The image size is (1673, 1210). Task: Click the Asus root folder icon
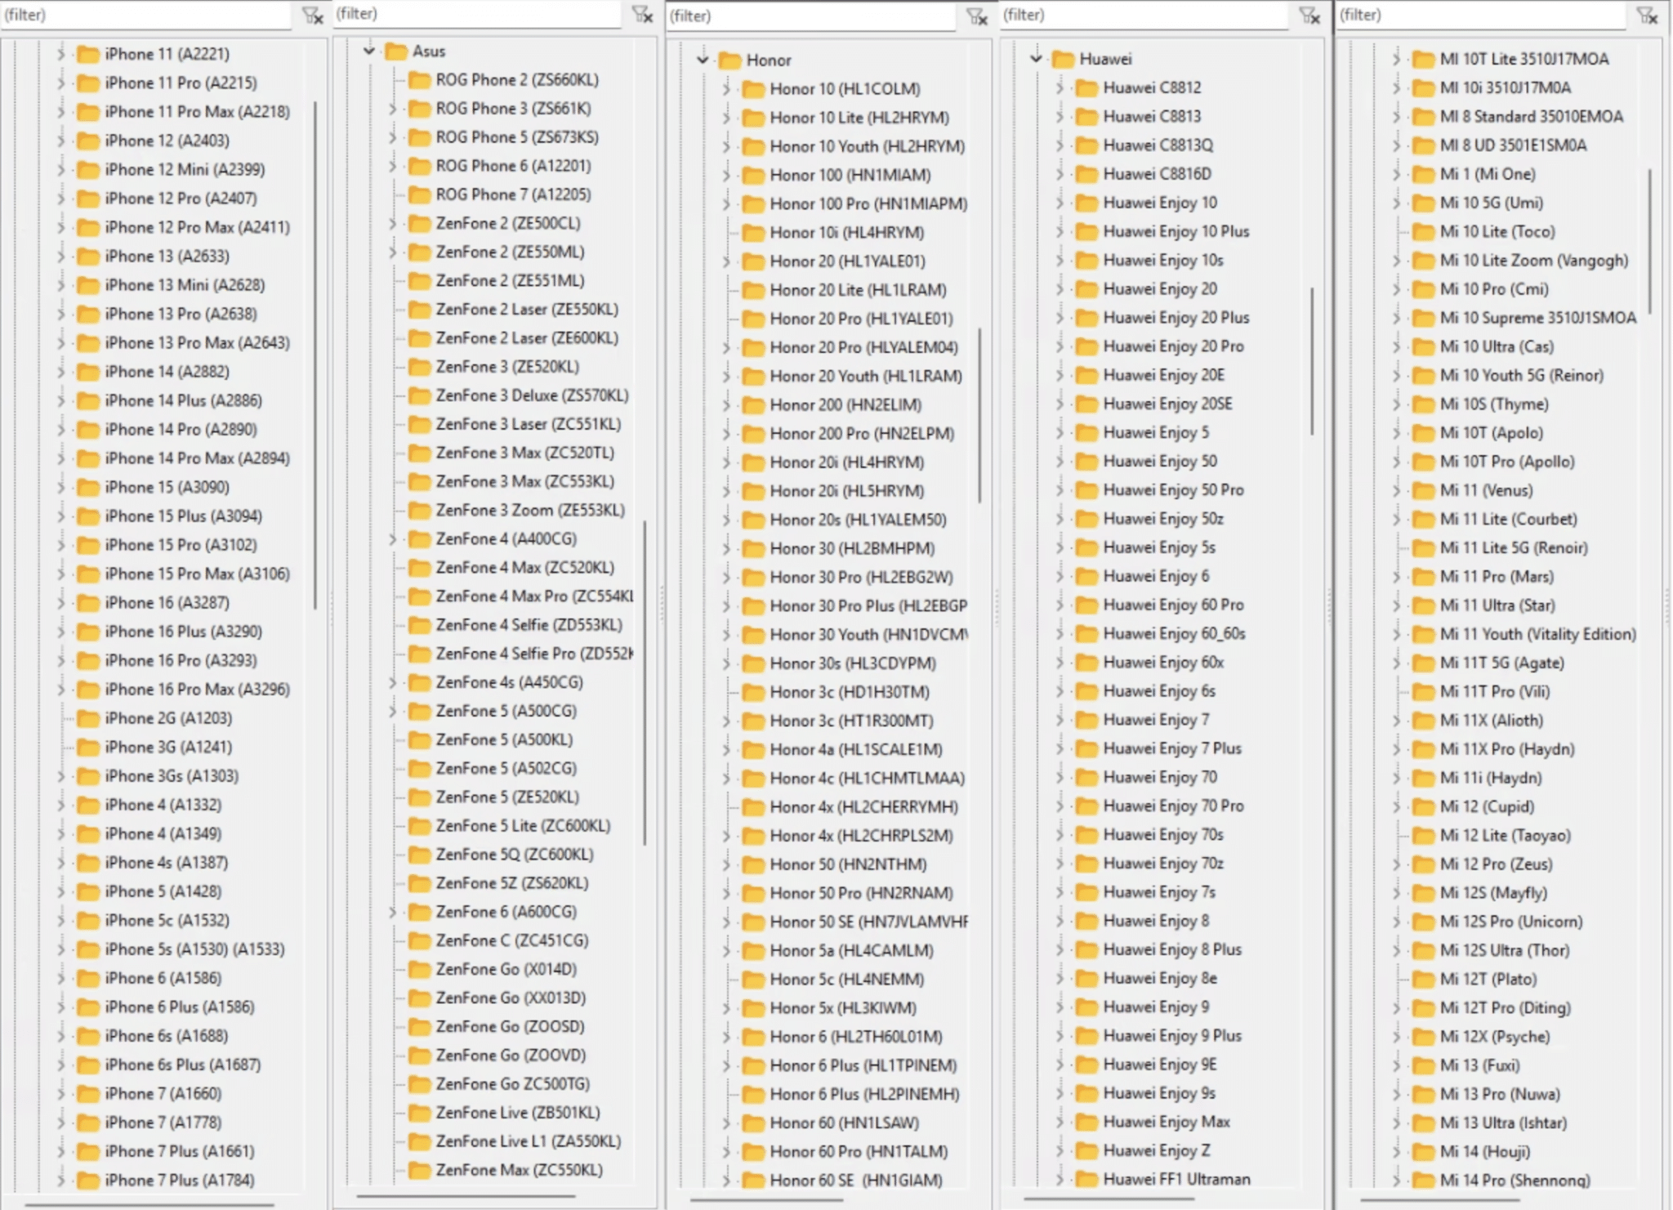tap(396, 51)
